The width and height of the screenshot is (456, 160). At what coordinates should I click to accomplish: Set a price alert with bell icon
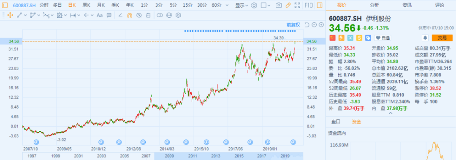(425, 38)
